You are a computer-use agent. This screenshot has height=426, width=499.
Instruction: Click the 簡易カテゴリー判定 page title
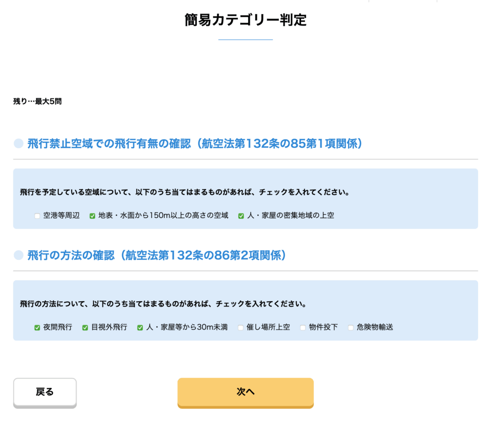pyautogui.click(x=245, y=20)
